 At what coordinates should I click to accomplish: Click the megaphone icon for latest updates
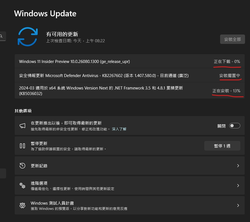(x=22, y=126)
